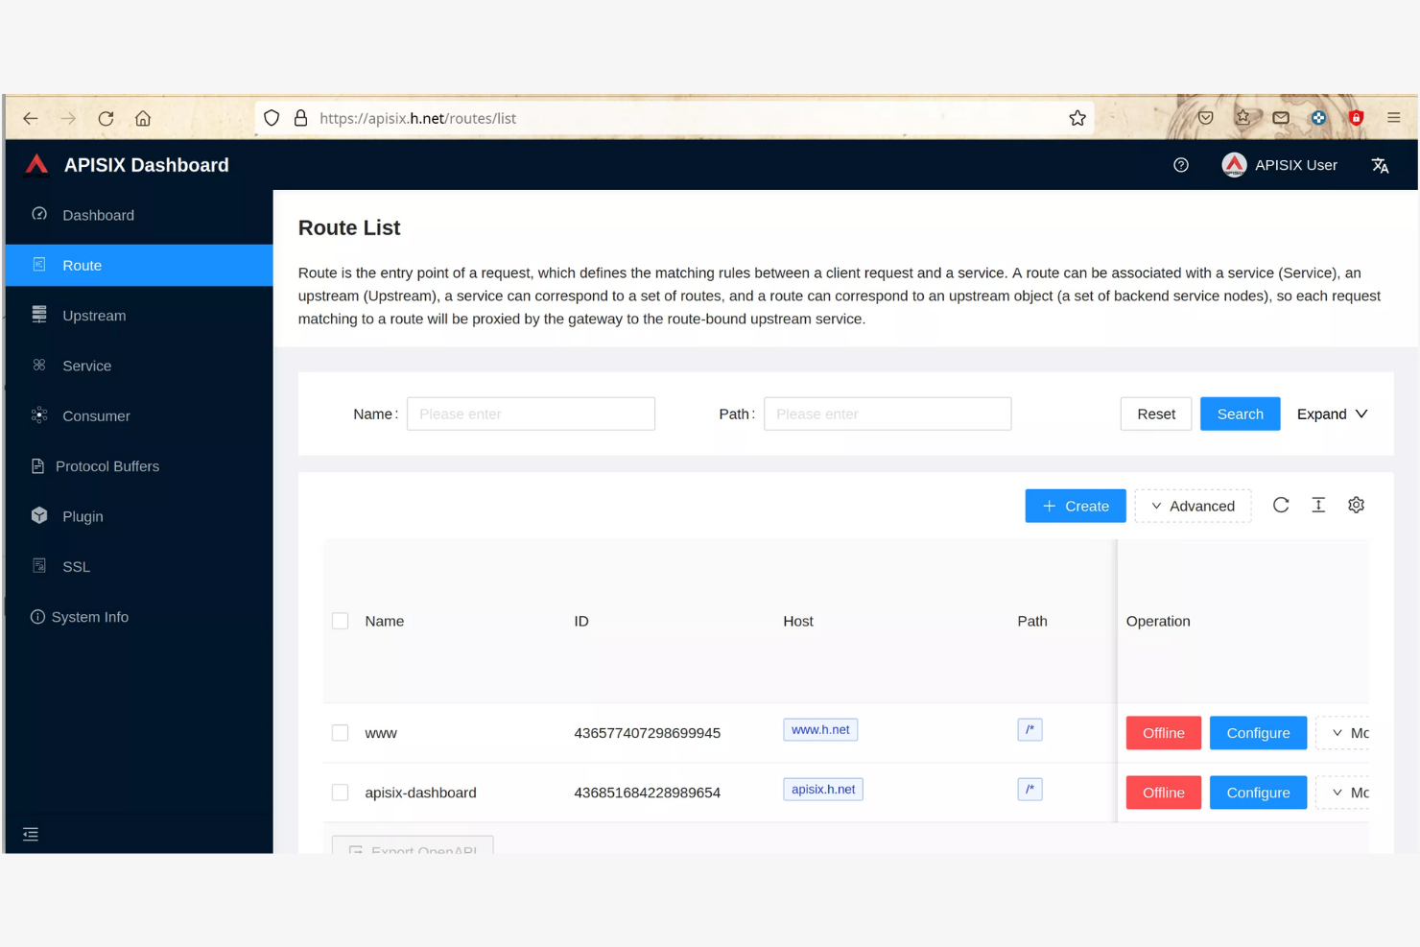Change table density setting

(1318, 506)
